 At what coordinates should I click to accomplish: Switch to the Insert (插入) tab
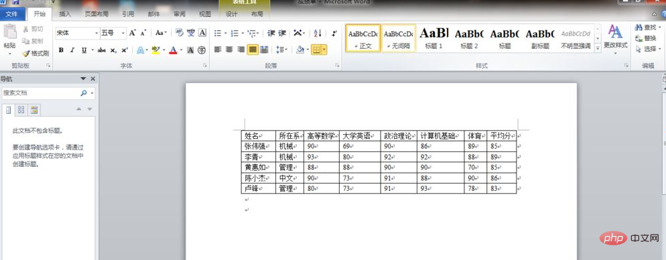coord(64,14)
